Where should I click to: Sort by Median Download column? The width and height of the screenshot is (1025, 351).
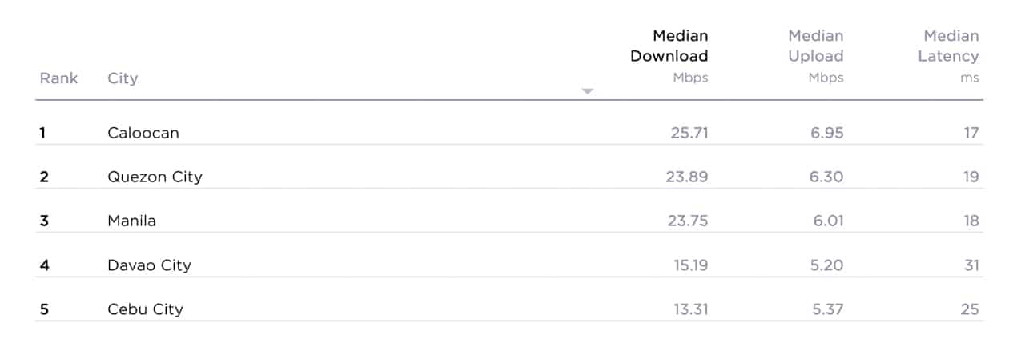point(669,46)
